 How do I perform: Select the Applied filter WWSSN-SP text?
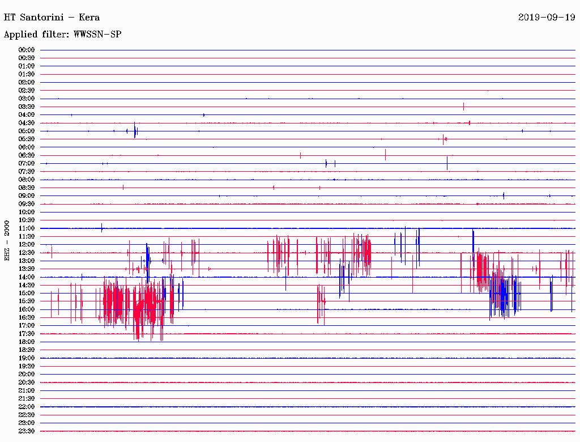click(x=62, y=35)
